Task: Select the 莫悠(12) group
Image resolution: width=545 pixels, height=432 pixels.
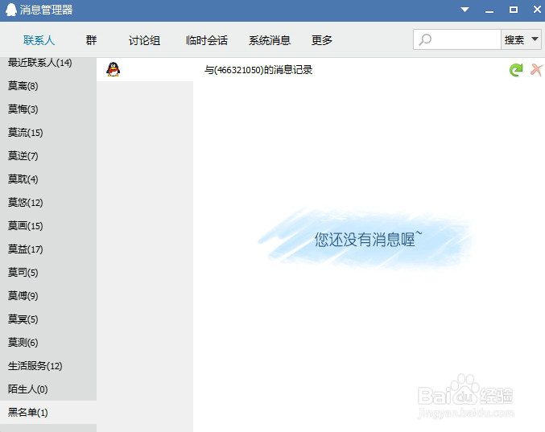Action: [x=48, y=202]
